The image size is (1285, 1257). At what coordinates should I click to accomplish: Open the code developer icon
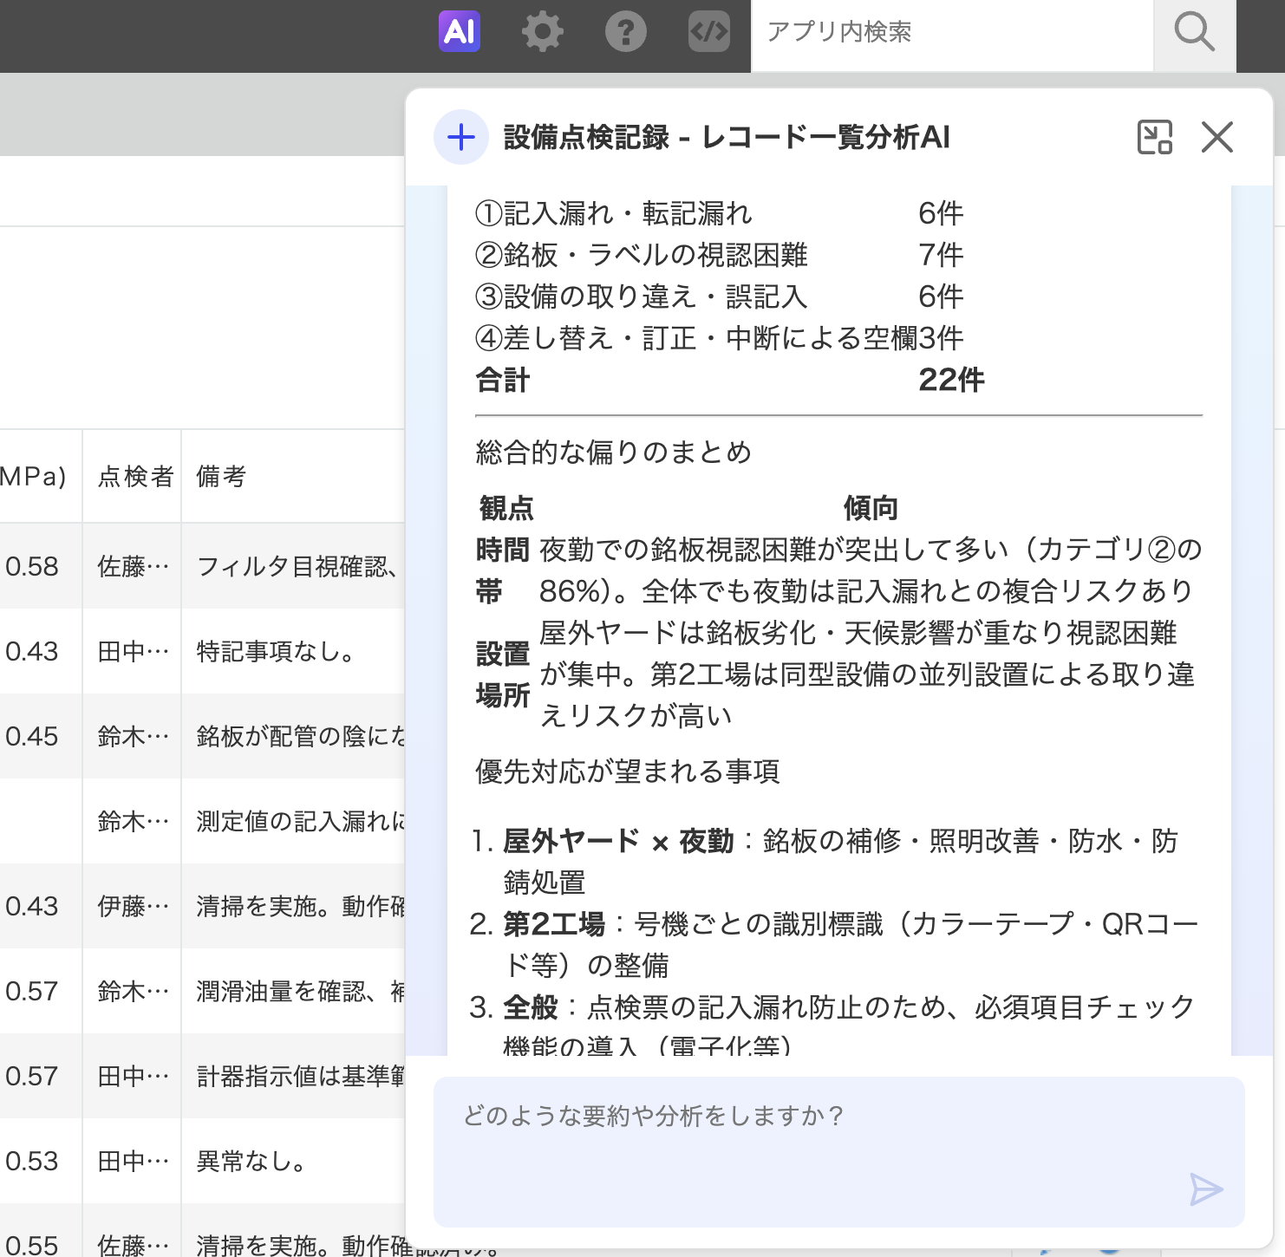pos(709,32)
